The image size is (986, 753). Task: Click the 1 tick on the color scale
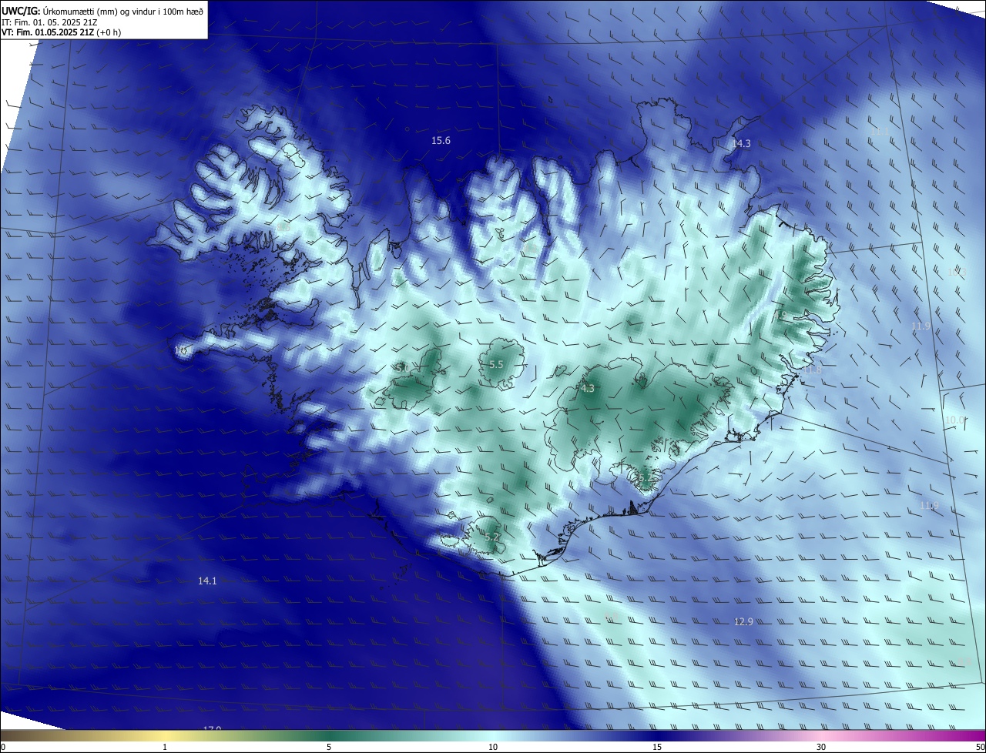[165, 748]
